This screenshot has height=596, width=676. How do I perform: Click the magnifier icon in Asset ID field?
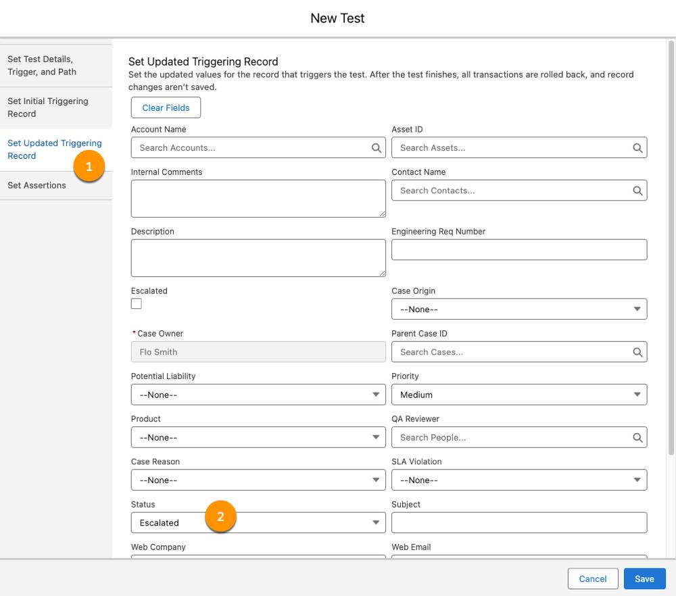637,148
